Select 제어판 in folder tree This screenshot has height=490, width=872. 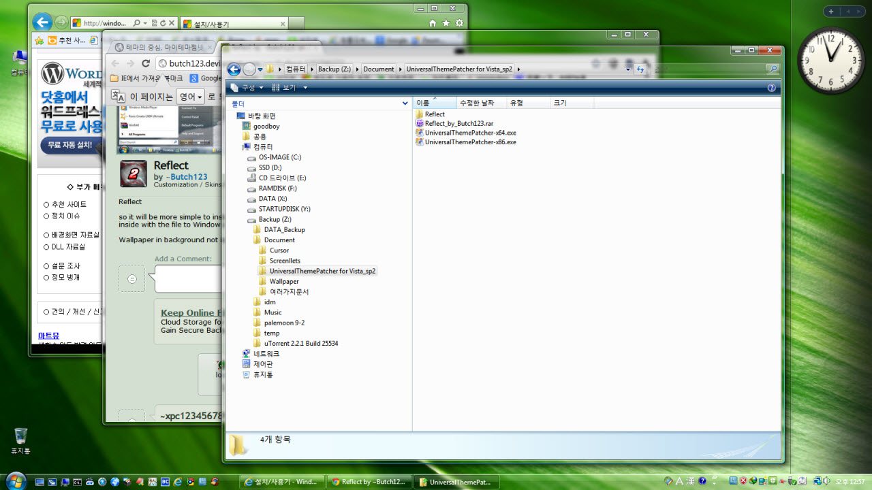[258, 364]
